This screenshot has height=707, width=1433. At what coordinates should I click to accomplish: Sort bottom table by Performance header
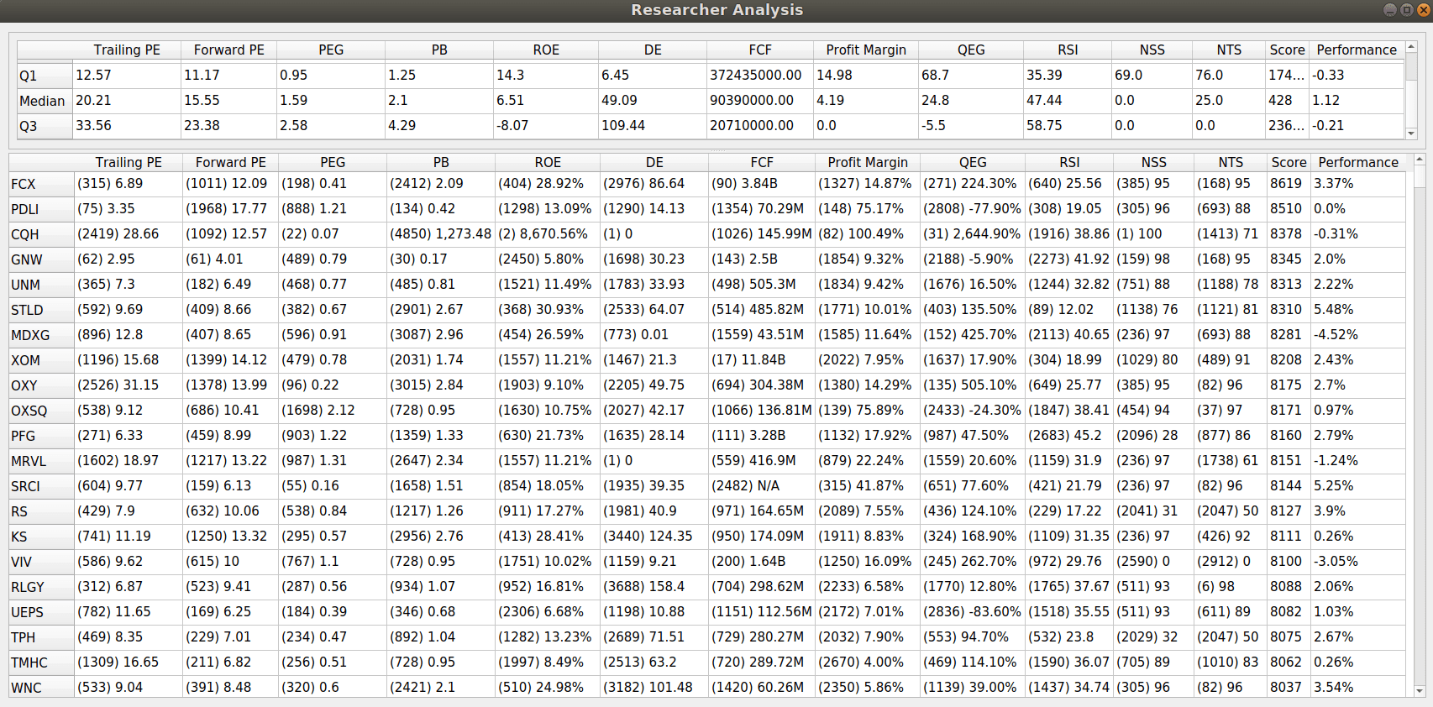point(1358,162)
